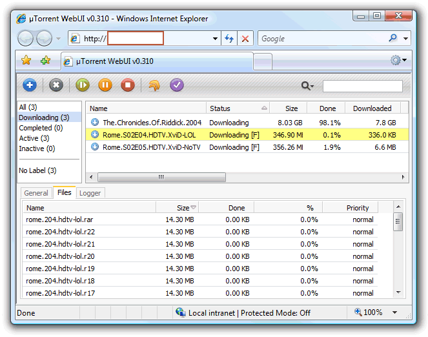Open the recent pages dropdown arrow
428x337 pixels.
[x=58, y=39]
